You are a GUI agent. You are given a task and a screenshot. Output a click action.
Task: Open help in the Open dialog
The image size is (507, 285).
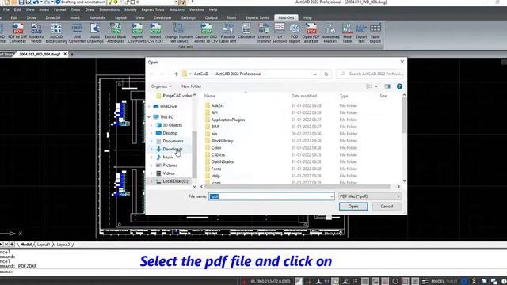399,86
